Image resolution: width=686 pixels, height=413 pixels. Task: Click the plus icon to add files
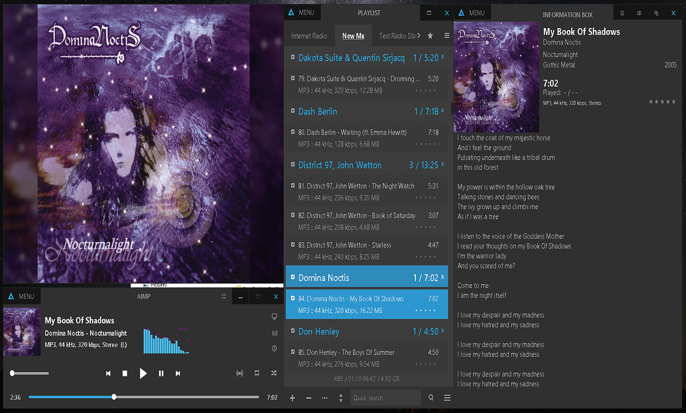point(293,398)
